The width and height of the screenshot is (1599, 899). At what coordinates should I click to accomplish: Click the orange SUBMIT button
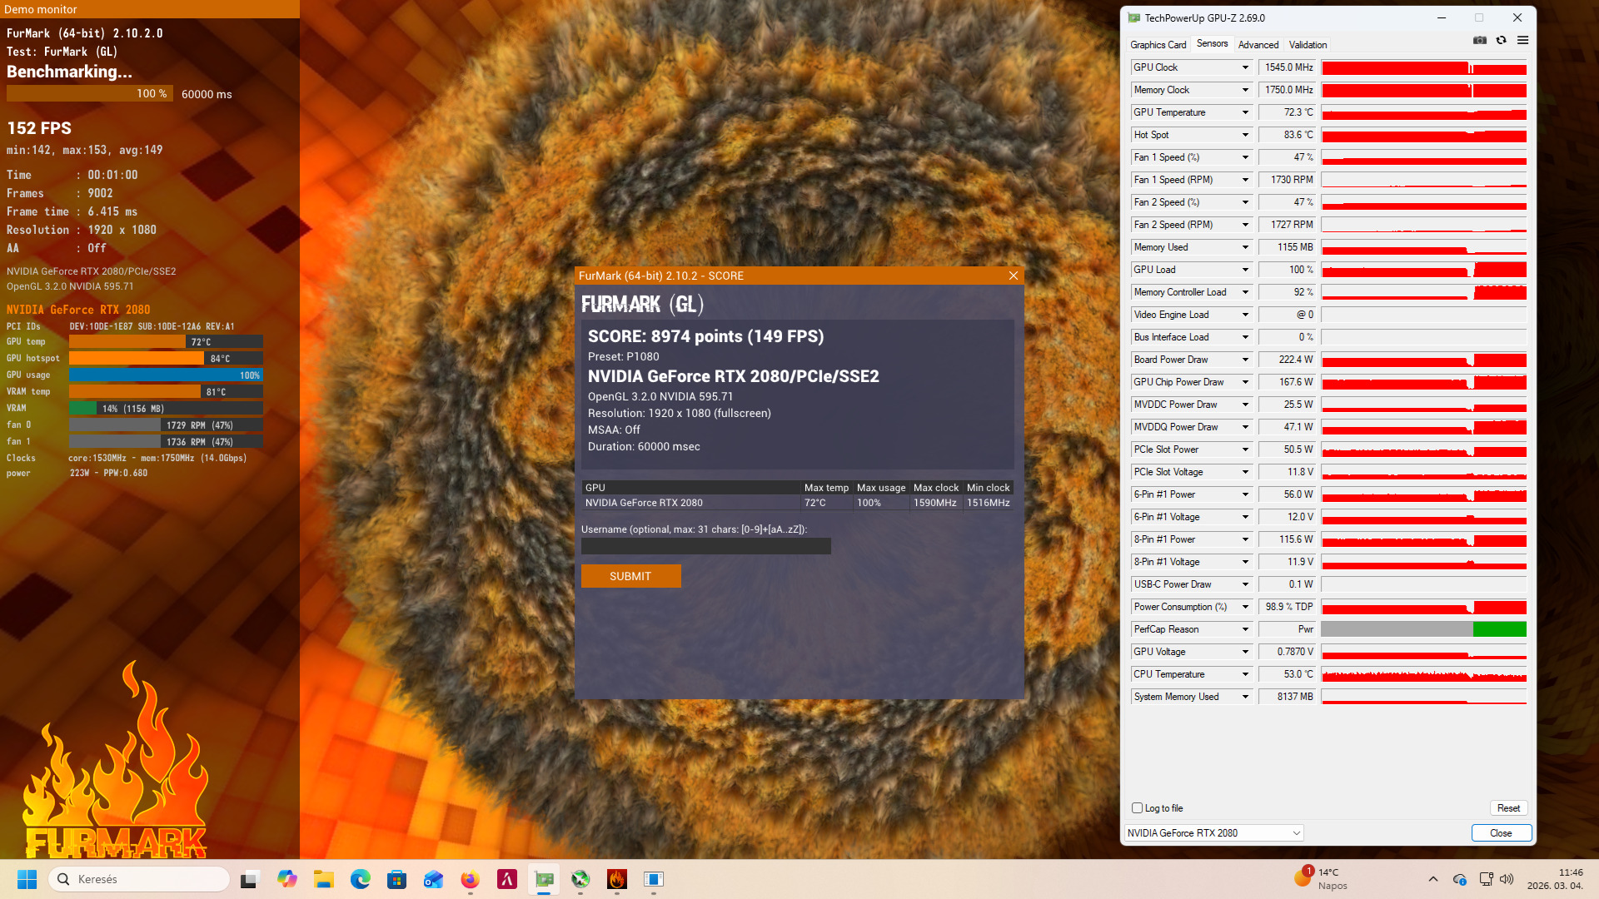click(x=630, y=576)
